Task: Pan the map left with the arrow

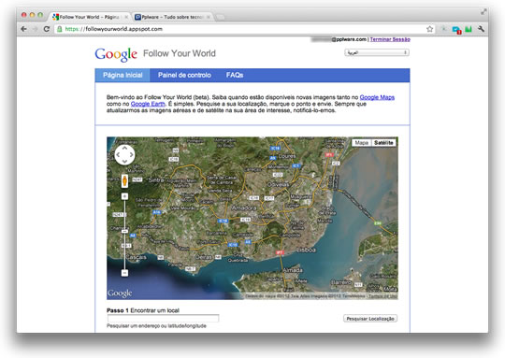Action: [x=118, y=155]
